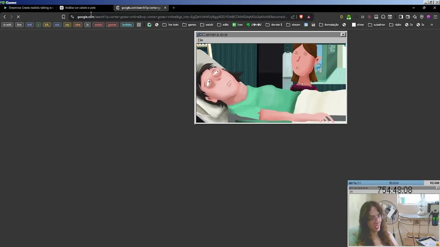Click the green 4,98 extension icon
The width and height of the screenshot is (440, 247).
click(349, 17)
